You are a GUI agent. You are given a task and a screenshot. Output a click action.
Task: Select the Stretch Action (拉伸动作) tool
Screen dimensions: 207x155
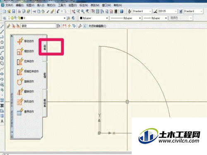coord(25,61)
